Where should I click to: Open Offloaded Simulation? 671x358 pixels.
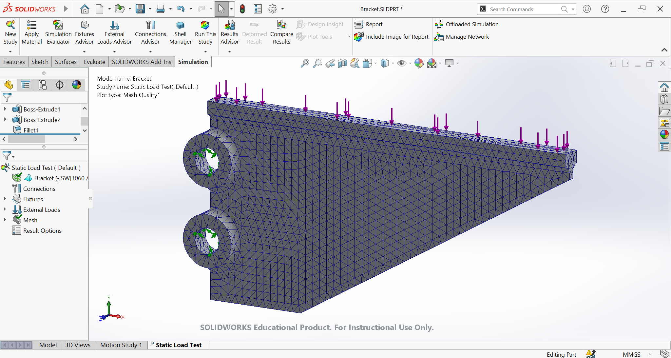click(x=467, y=24)
